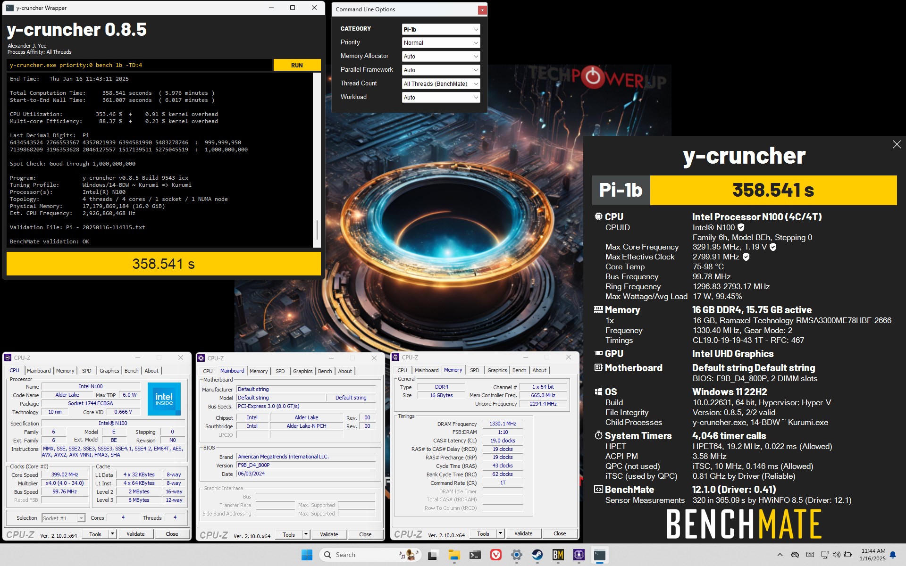Open network status tray icon
Image resolution: width=906 pixels, height=566 pixels.
click(825, 555)
